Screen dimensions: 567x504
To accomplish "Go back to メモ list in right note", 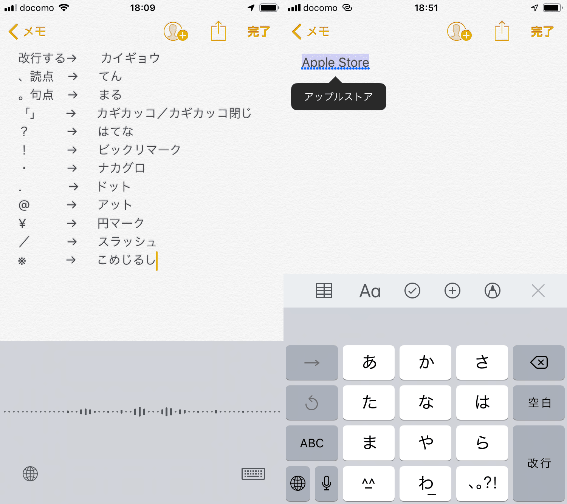I will click(311, 32).
